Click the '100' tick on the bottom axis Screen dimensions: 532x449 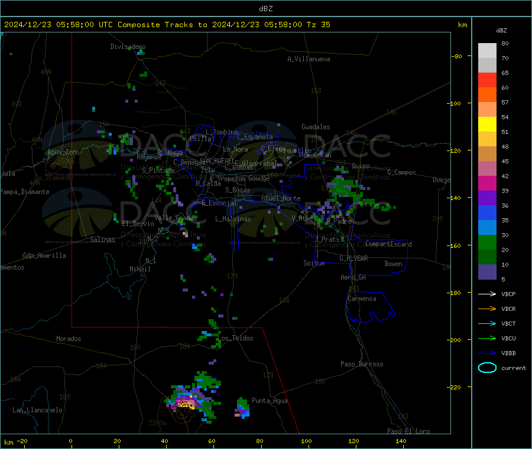point(306,441)
